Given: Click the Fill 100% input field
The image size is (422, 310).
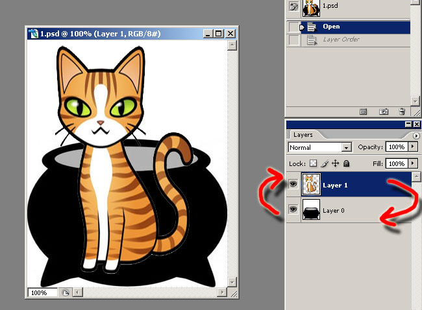Looking at the screenshot, I should (397, 163).
